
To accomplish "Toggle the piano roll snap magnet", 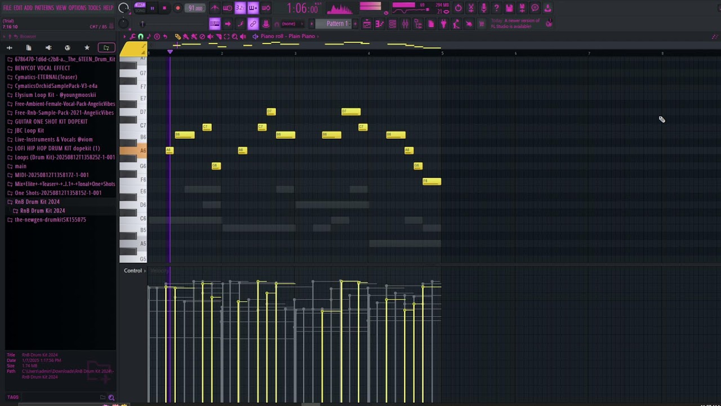I will click(140, 37).
